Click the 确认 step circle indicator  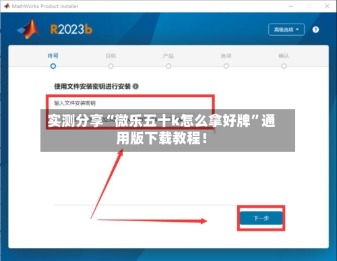(x=284, y=66)
